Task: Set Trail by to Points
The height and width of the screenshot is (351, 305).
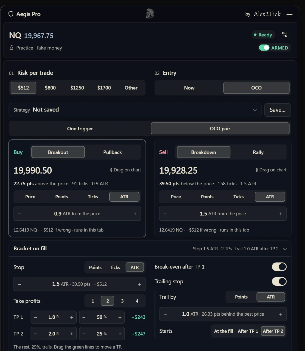Action: click(x=241, y=297)
